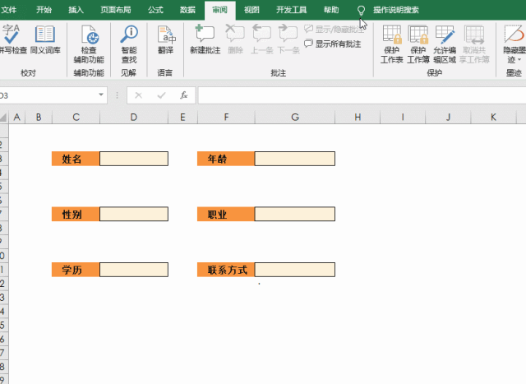The image size is (526, 384).
Task: Open the 公式 Formulas tab
Action: point(155,10)
